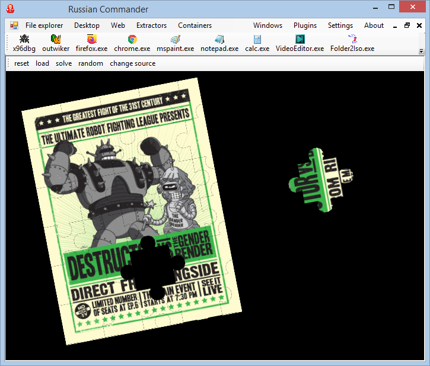Open the Settings menu

340,25
